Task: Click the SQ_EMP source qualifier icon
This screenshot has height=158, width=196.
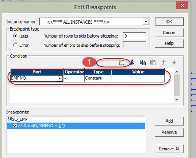Action: tap(9, 119)
